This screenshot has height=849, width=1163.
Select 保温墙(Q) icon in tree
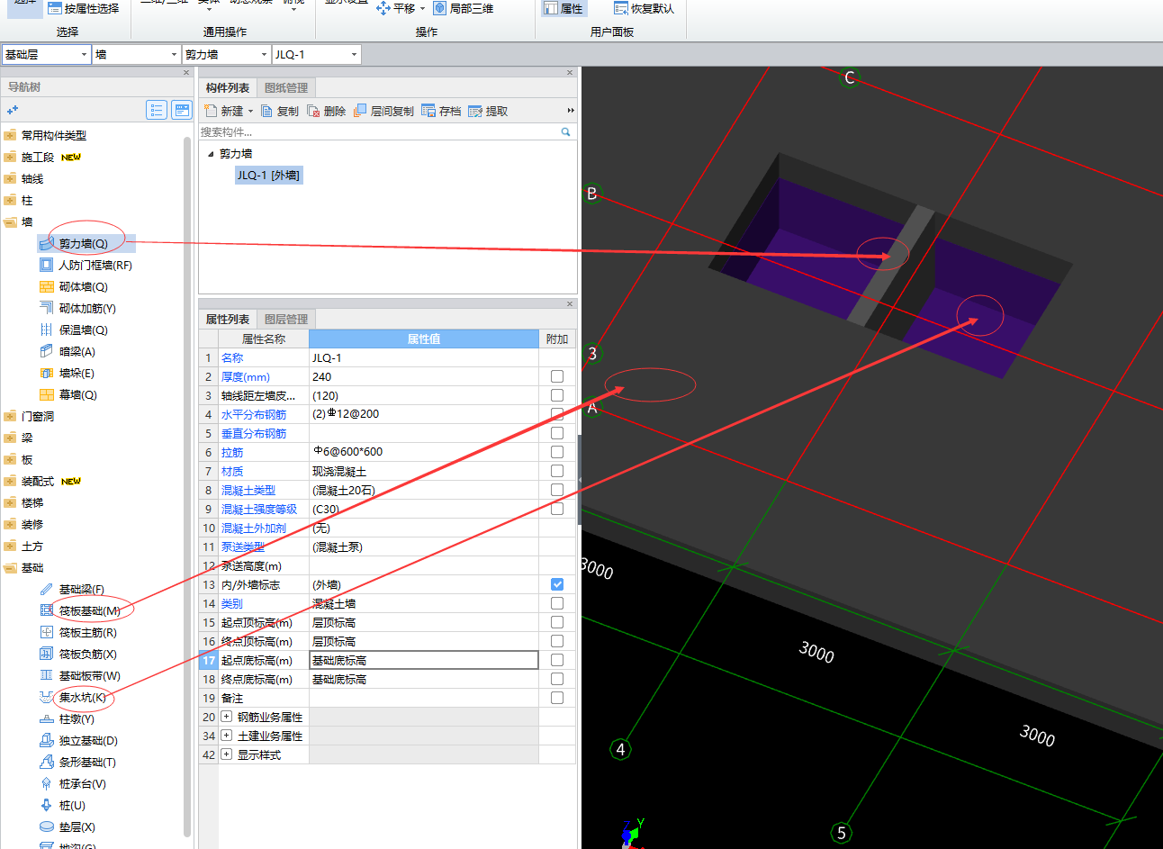pyautogui.click(x=47, y=330)
